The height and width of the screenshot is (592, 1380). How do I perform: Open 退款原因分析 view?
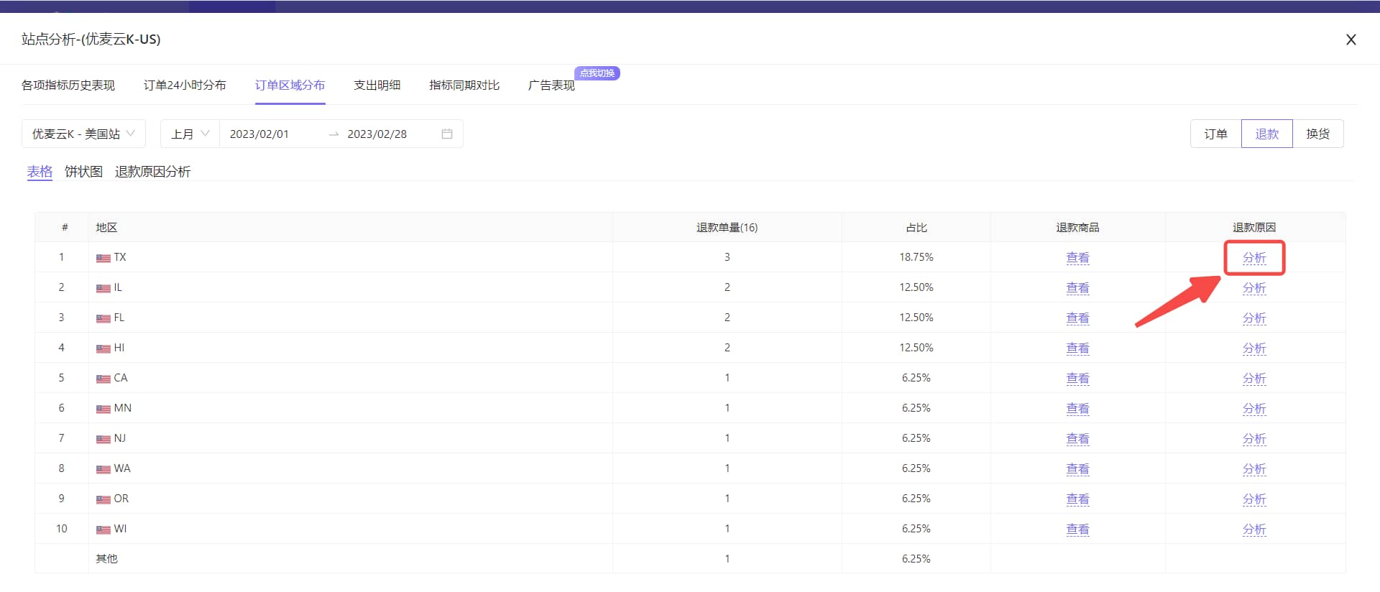[152, 171]
